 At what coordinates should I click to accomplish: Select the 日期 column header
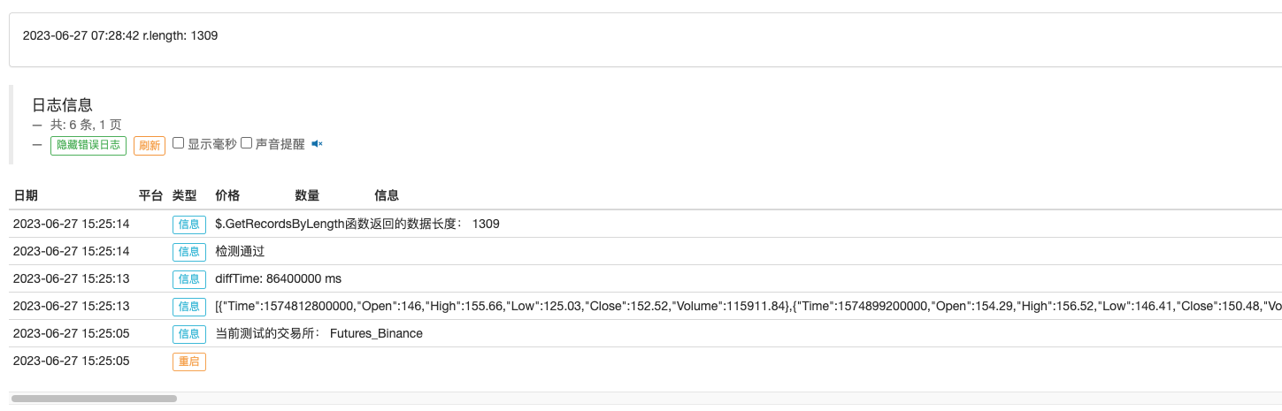coord(26,195)
